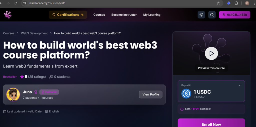Bookmark this page with the star
The image size is (256, 127).
[x=218, y=3]
